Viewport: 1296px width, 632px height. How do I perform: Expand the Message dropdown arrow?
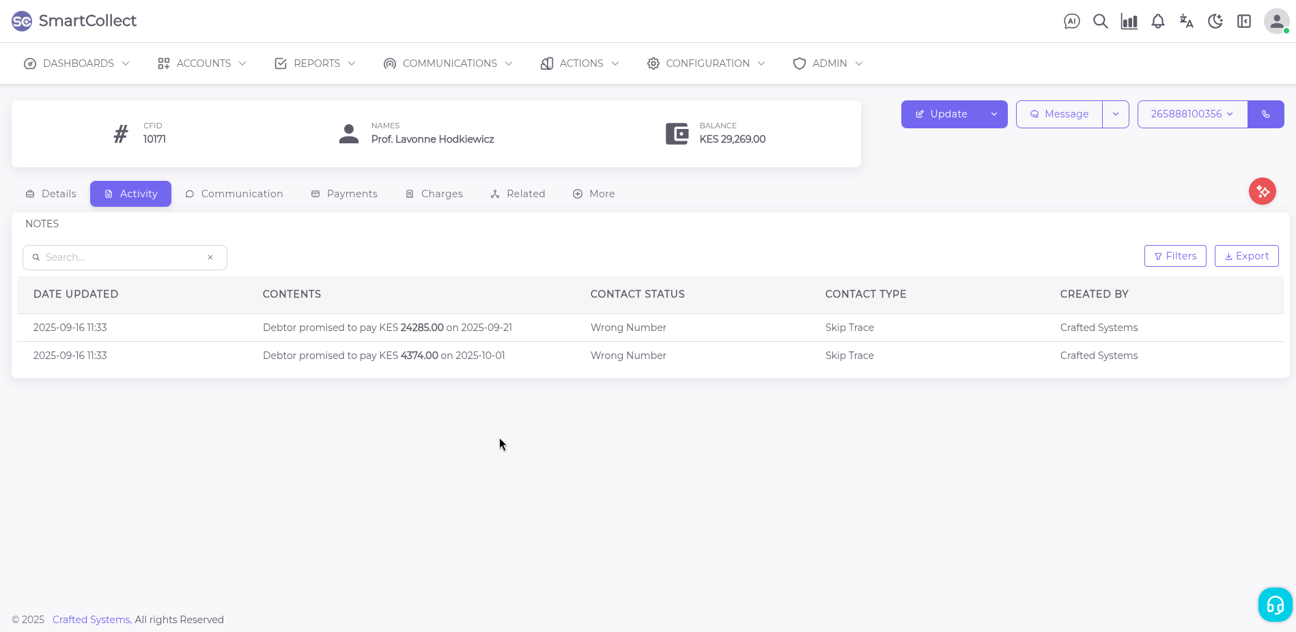(x=1115, y=114)
